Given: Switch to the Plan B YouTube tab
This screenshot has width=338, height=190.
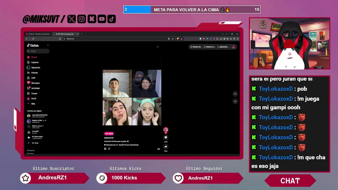Looking at the screenshot, I should coord(39,34).
